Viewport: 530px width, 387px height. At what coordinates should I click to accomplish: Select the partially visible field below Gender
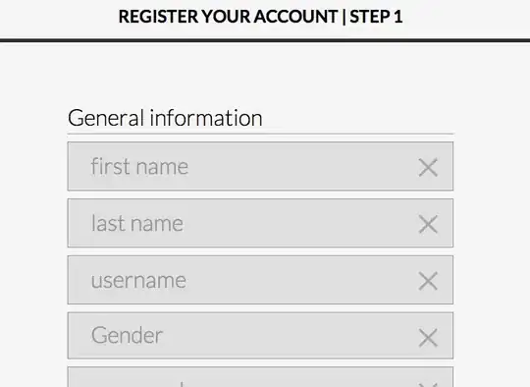(260, 377)
